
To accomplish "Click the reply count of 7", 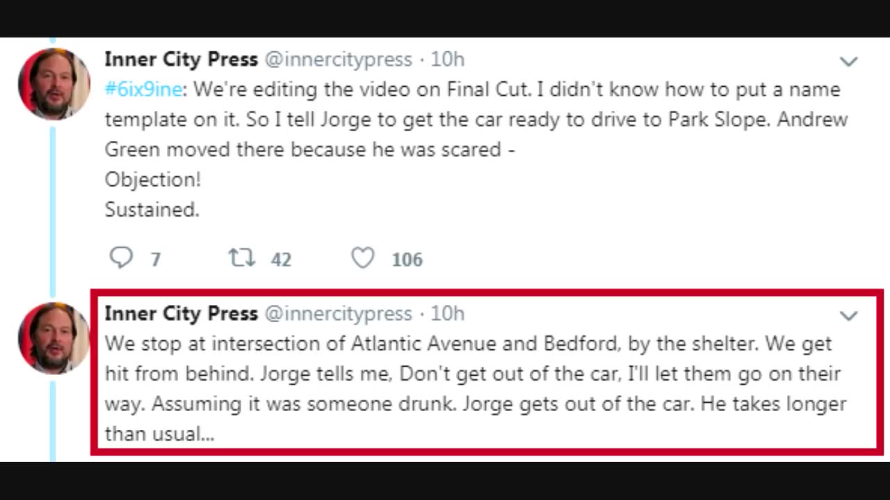I will 156,260.
